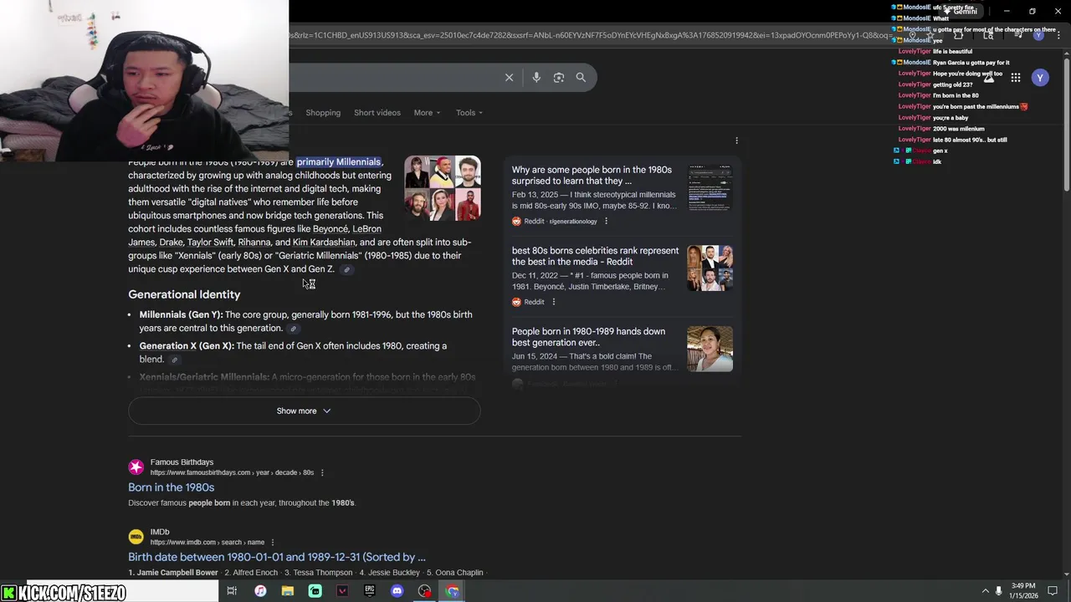Bookmark this page with the star icon
Image resolution: width=1071 pixels, height=602 pixels.
click(929, 35)
